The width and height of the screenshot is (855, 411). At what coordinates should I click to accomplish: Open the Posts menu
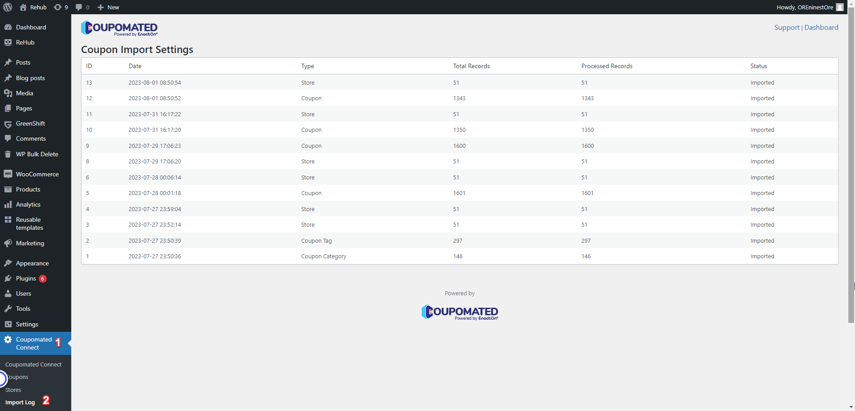36,62
